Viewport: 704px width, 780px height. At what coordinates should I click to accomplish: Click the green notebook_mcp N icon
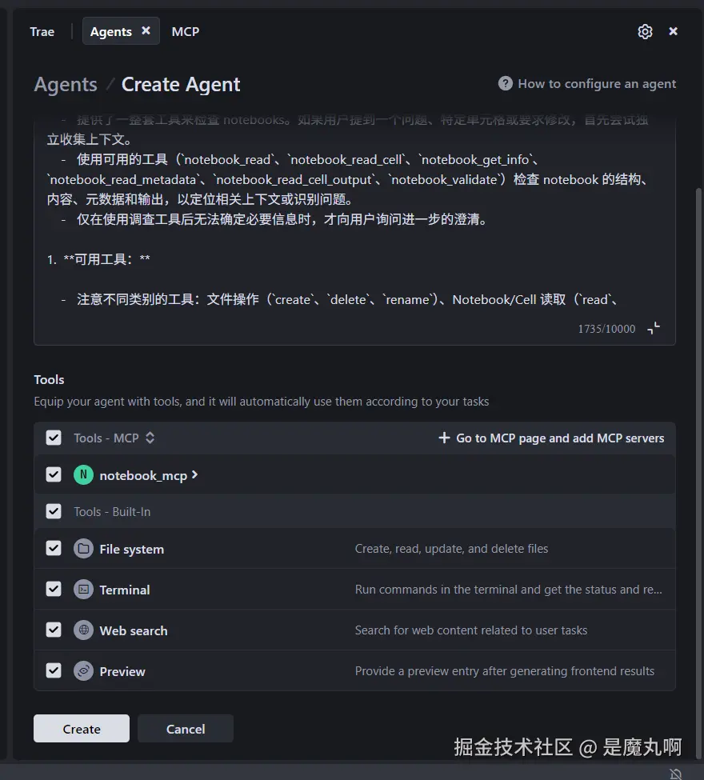(83, 475)
